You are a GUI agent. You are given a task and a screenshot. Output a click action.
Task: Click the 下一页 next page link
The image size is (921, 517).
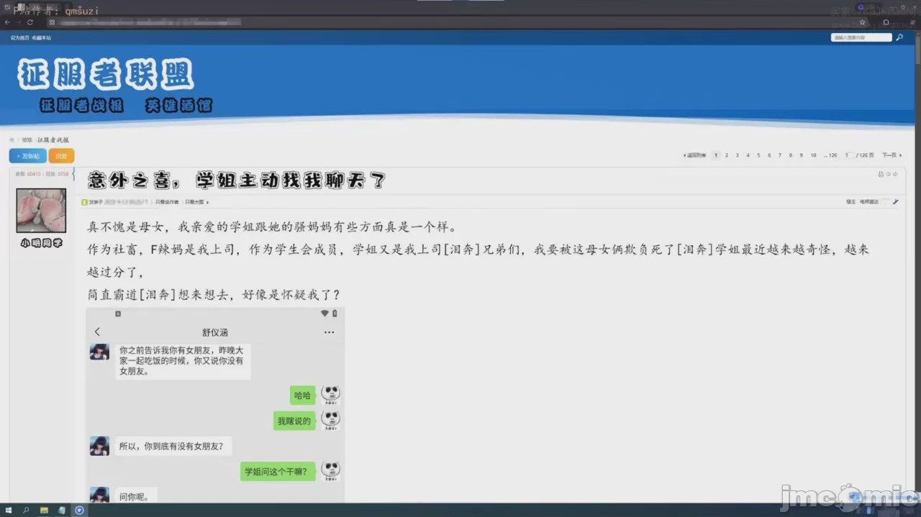click(x=891, y=155)
